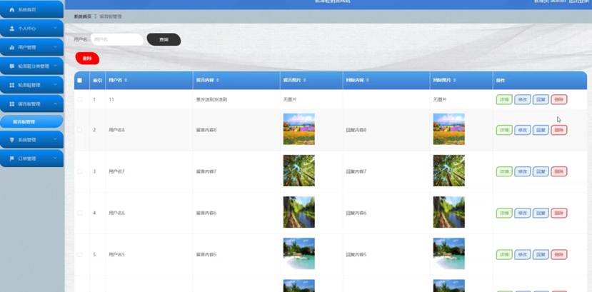
Task: Expand the 轮滑鞋管理 menu chevron
Action: [x=56, y=85]
